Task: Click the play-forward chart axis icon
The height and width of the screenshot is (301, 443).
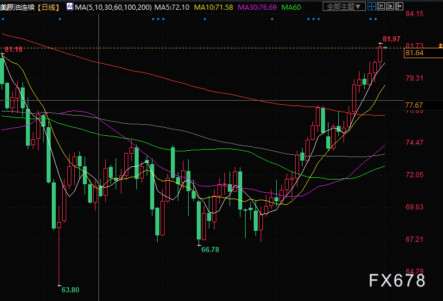Action: point(390,6)
